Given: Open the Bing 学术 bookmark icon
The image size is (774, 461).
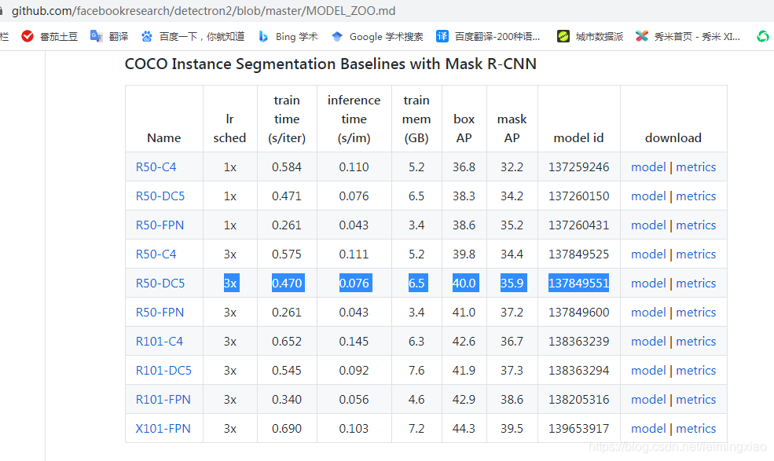Looking at the screenshot, I should point(263,36).
